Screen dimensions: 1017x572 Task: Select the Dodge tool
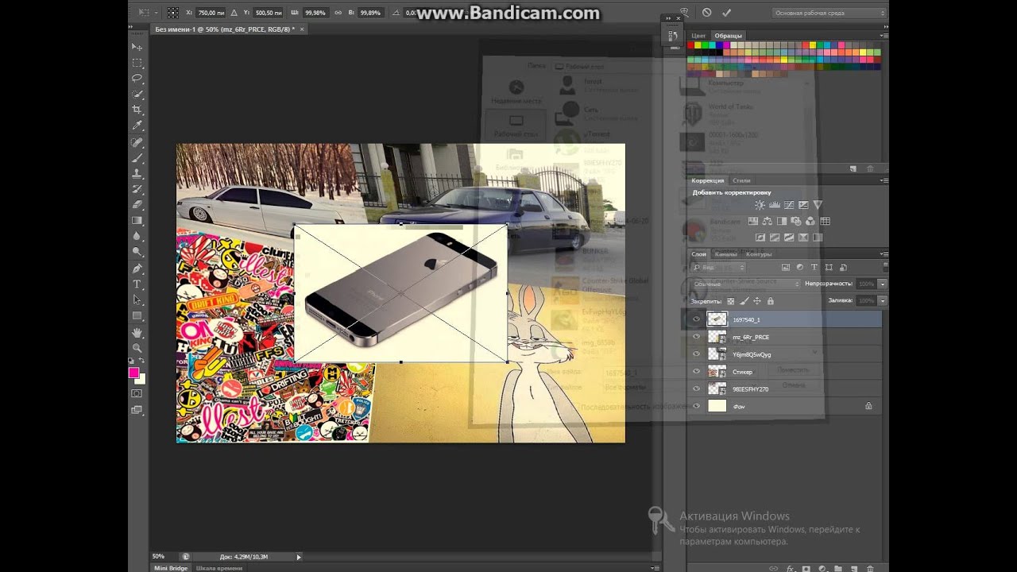point(137,252)
